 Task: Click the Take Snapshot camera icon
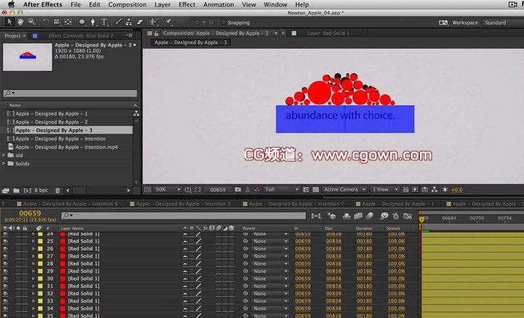point(238,189)
